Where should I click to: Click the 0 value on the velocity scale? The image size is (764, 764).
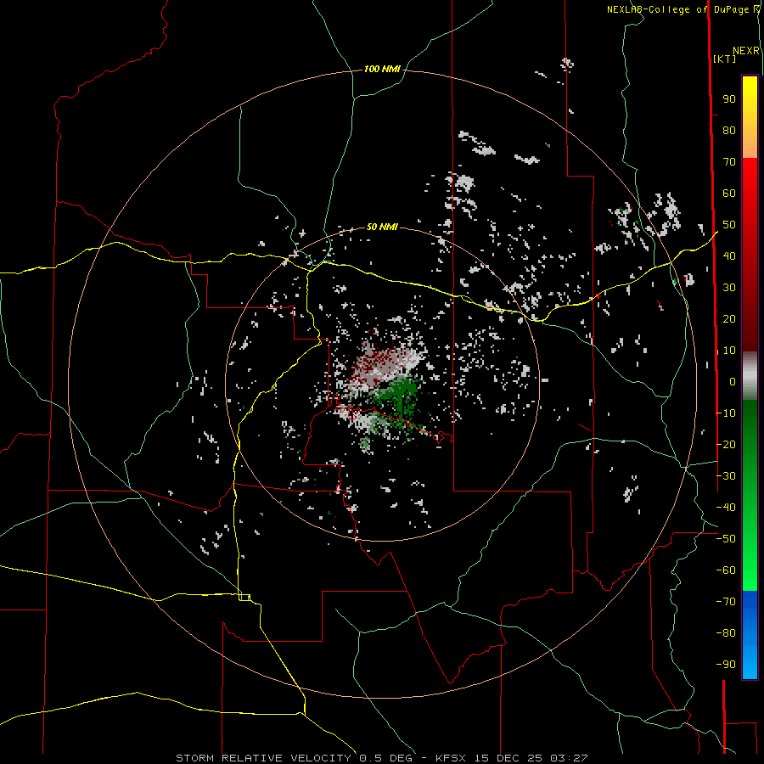[x=733, y=382]
